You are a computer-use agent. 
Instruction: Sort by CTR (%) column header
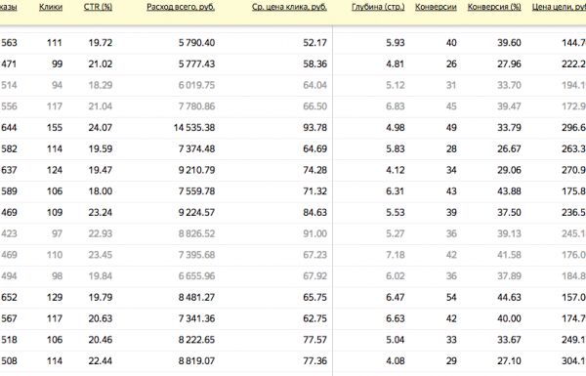pos(98,7)
